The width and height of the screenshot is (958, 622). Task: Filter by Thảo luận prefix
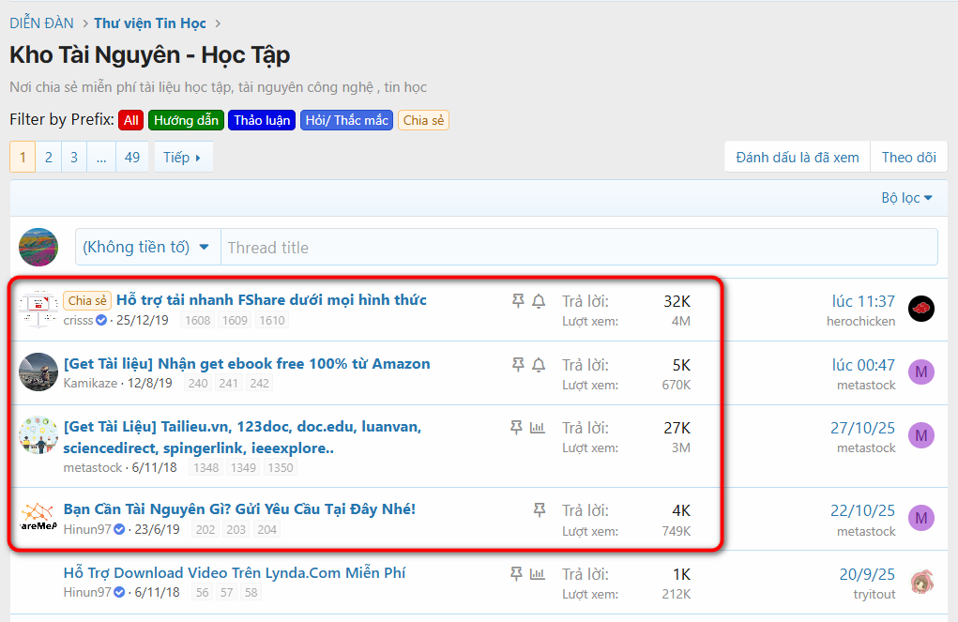coord(262,120)
